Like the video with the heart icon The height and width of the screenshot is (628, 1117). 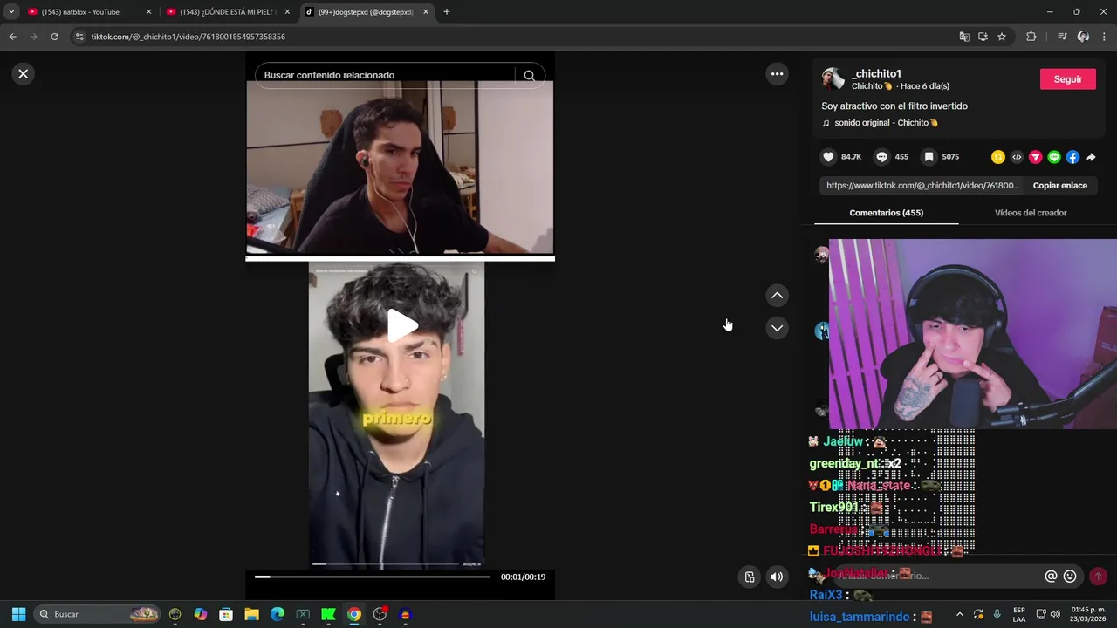[828, 157]
